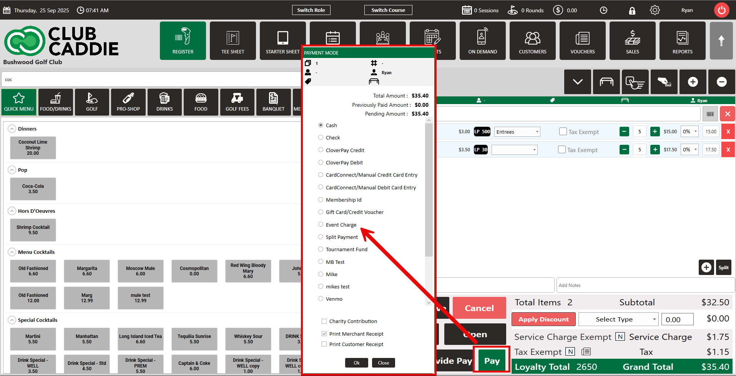
Task: Enable the Charity Contribution checkbox
Action: (x=324, y=321)
